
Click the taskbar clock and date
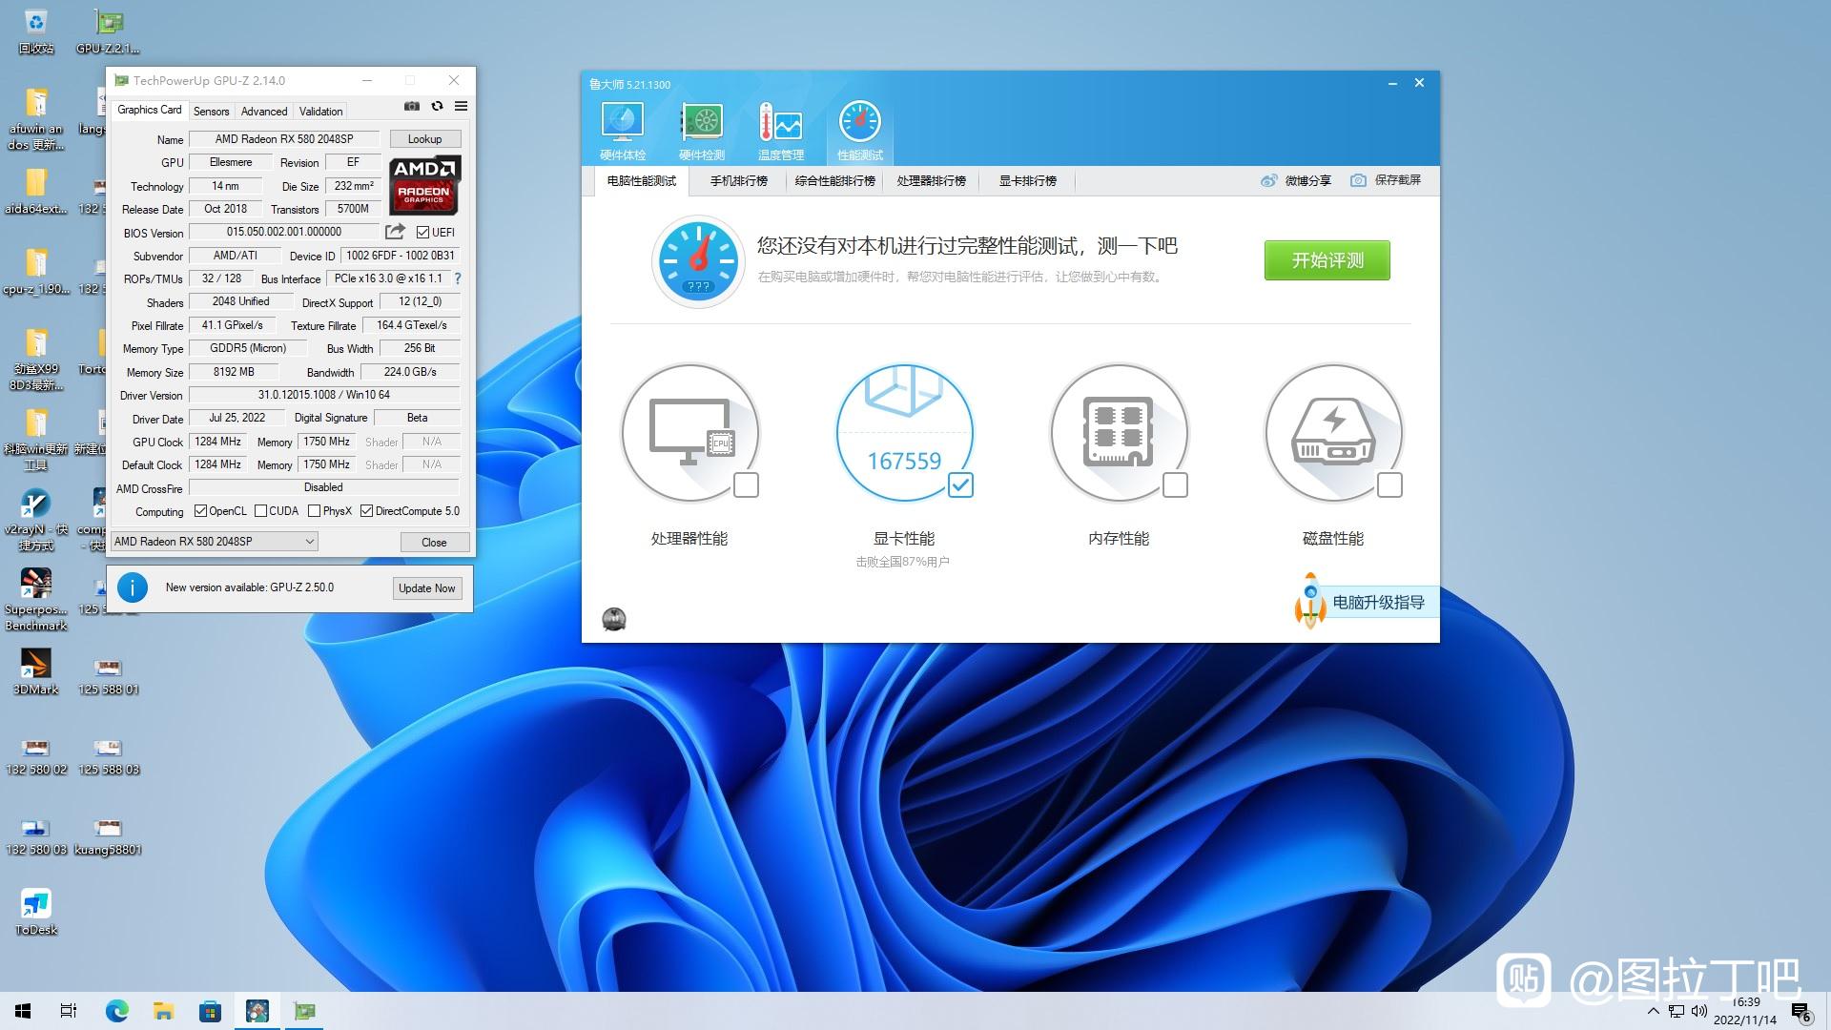(x=1745, y=1011)
